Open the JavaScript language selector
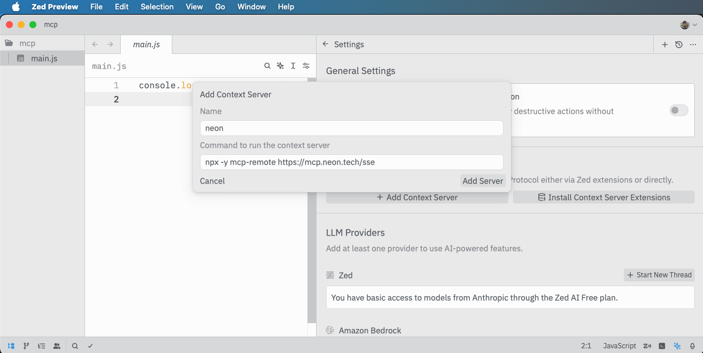This screenshot has height=353, width=703. (x=619, y=346)
